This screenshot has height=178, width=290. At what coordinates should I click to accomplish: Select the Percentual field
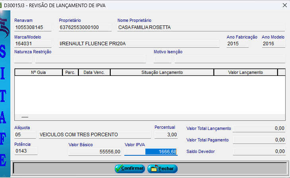coord(166,135)
